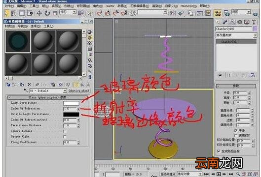The width and height of the screenshot is (261, 177).
Task: Open the 文件 File menu
Action: (9, 6)
